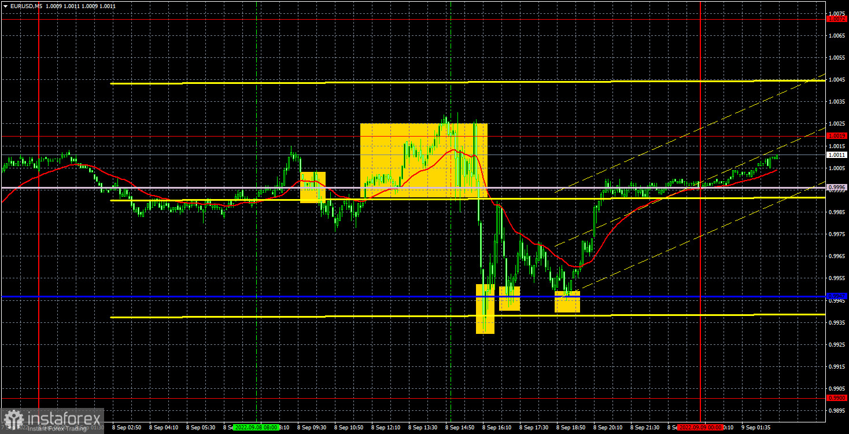Image resolution: width=849 pixels, height=434 pixels.
Task: Click the 8 Sep 17:30 time label
Action: (534, 427)
